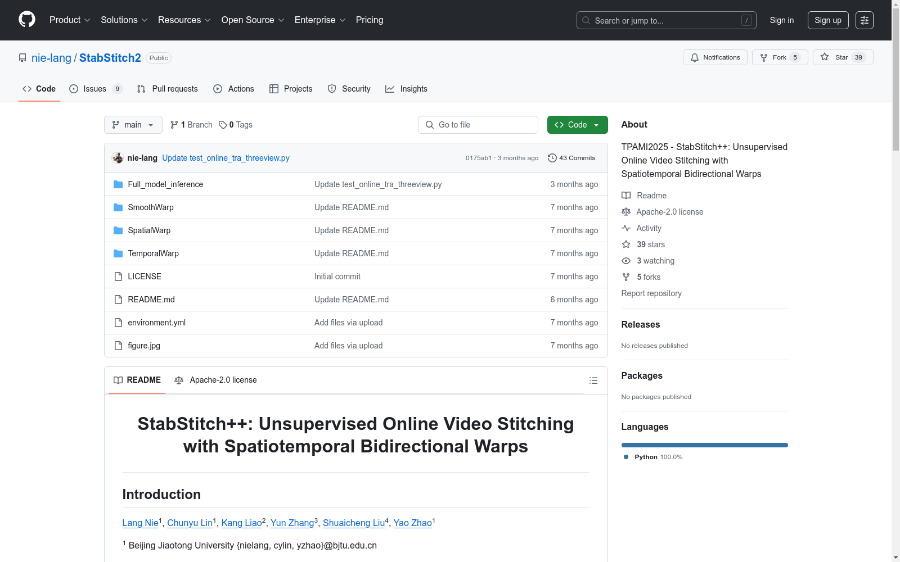The image size is (900, 562).
Task: Click the README.md file icon
Action: (118, 300)
